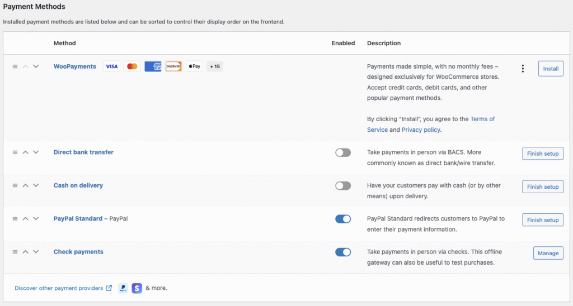
Task: Click the Cash on delivery drag handle
Action: (x=15, y=185)
